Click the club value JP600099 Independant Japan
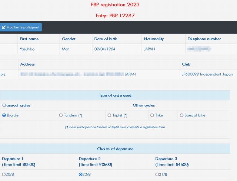 tap(207, 74)
